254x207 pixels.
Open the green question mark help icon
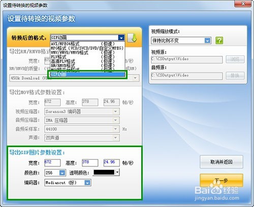click(x=219, y=41)
